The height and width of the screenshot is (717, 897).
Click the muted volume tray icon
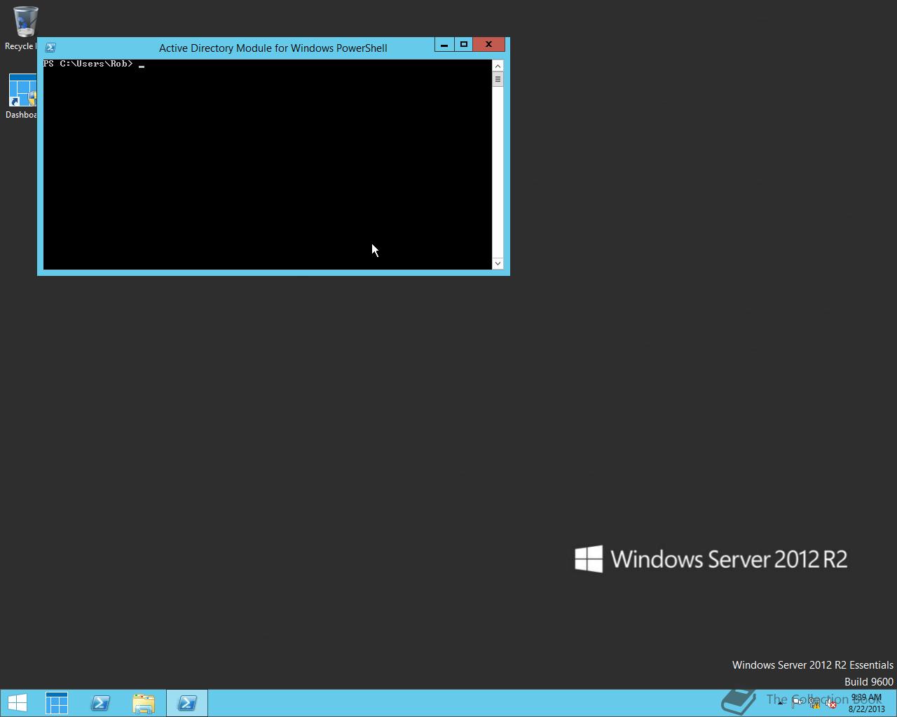831,703
